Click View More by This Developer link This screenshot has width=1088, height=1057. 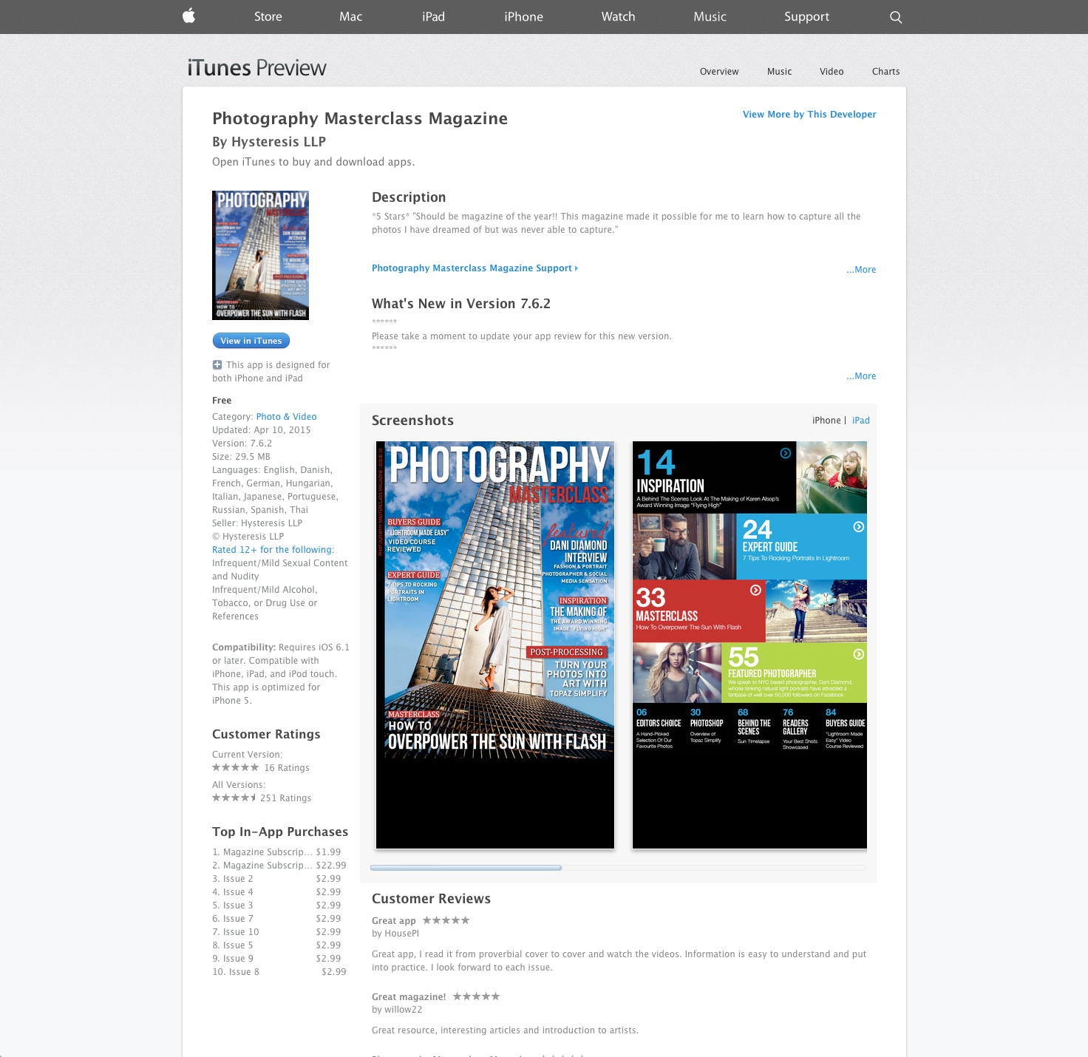[x=809, y=115]
